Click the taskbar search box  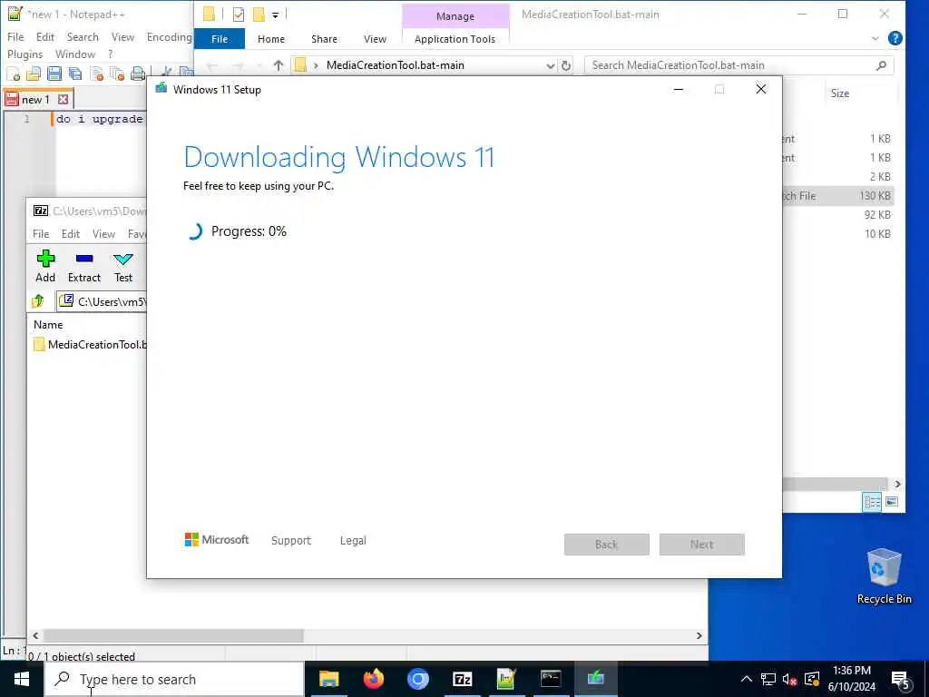175,679
